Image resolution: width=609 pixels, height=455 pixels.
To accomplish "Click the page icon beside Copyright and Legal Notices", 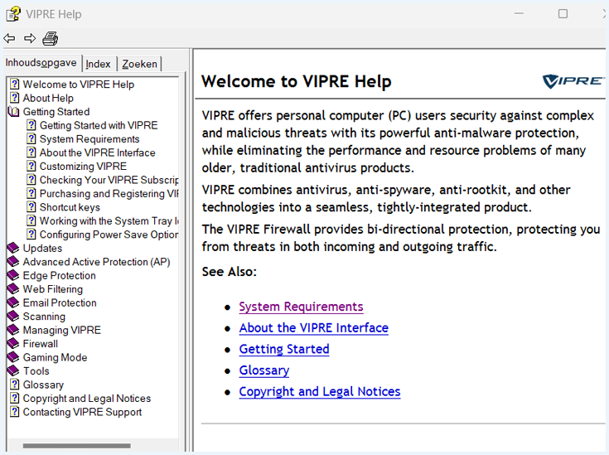I will [14, 398].
